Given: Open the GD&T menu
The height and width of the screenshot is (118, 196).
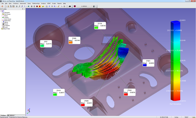Looking at the screenshot, I should click(49, 3).
